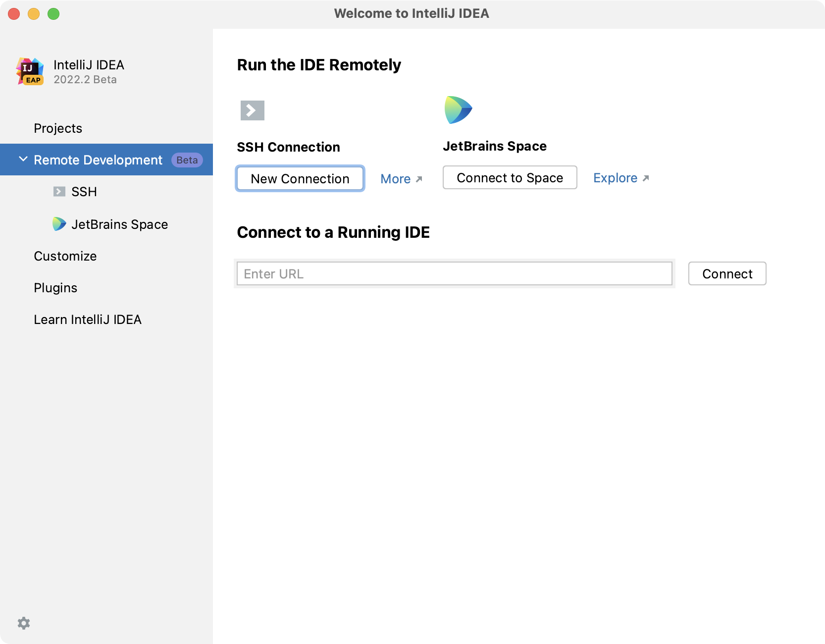Click the SSH terminal icon in sidebar
Screen dimensions: 825x644
click(x=59, y=192)
